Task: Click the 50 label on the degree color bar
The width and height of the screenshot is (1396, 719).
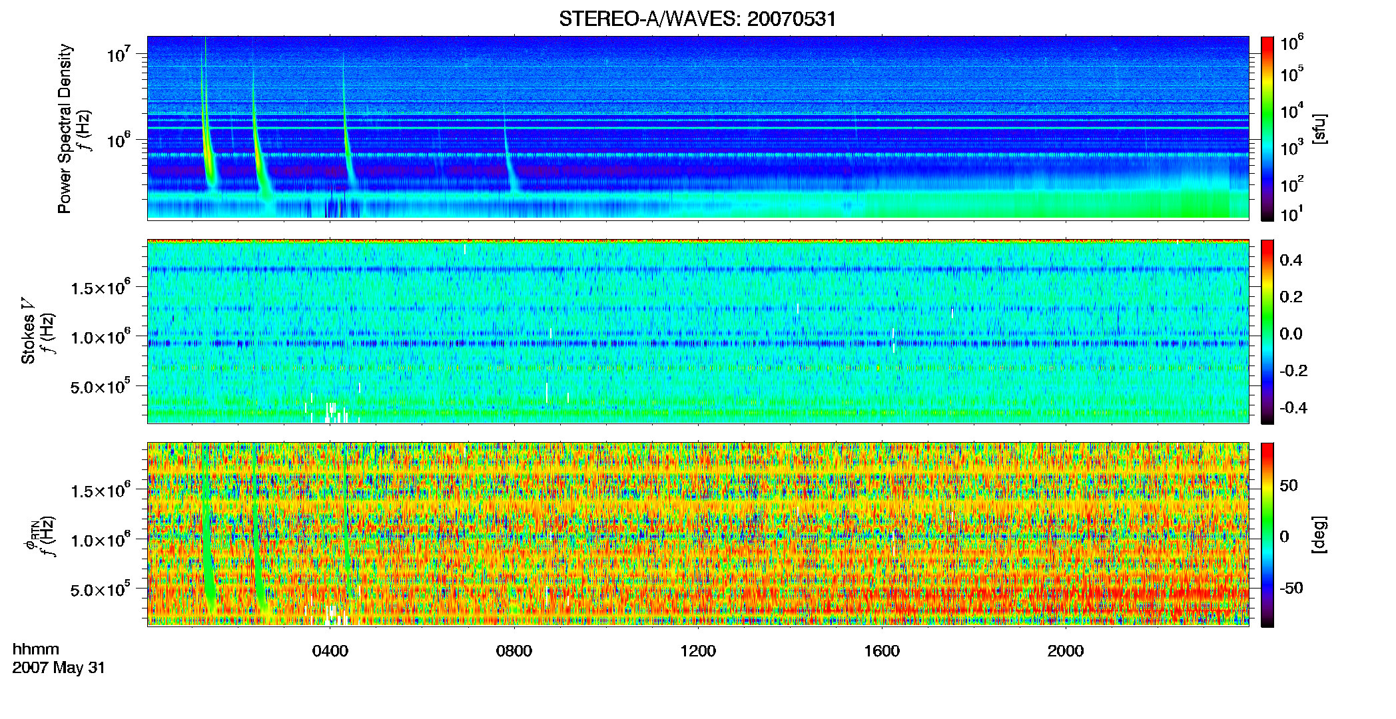Action: [x=1289, y=485]
